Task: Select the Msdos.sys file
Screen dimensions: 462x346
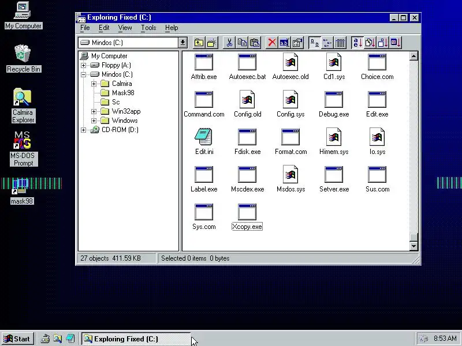Action: tap(290, 179)
